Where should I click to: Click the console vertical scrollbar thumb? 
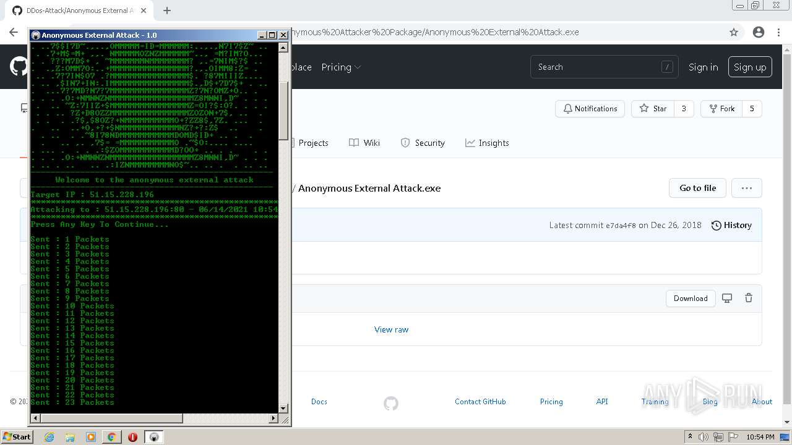click(x=283, y=111)
